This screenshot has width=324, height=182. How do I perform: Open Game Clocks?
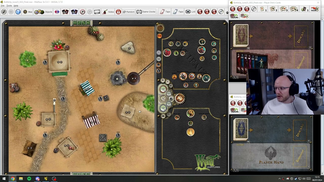point(146,12)
